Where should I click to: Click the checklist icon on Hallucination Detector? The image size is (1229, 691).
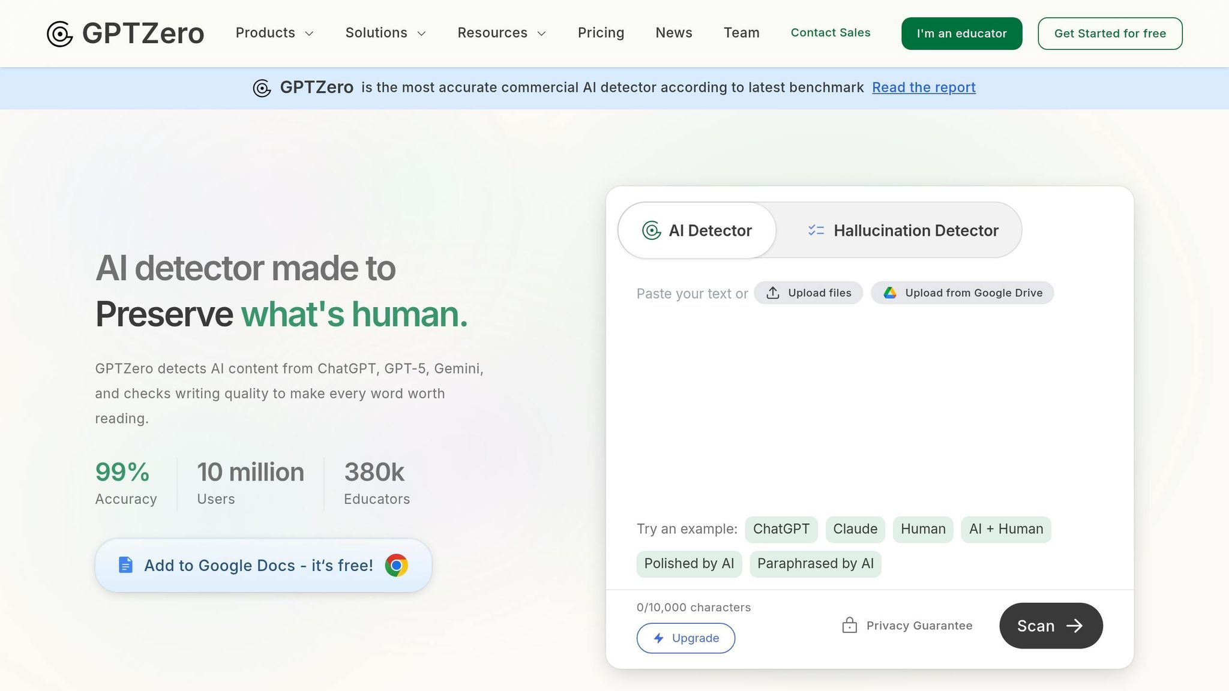[x=816, y=230]
